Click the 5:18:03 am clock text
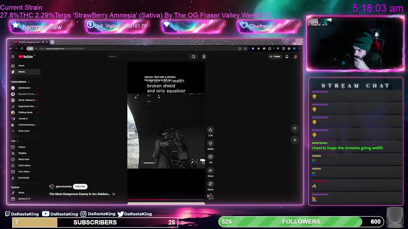This screenshot has width=408, height=229. [378, 8]
